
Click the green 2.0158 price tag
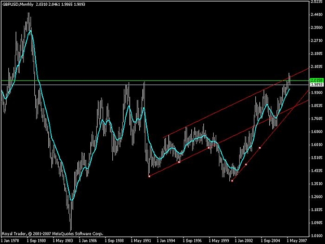pos(317,80)
